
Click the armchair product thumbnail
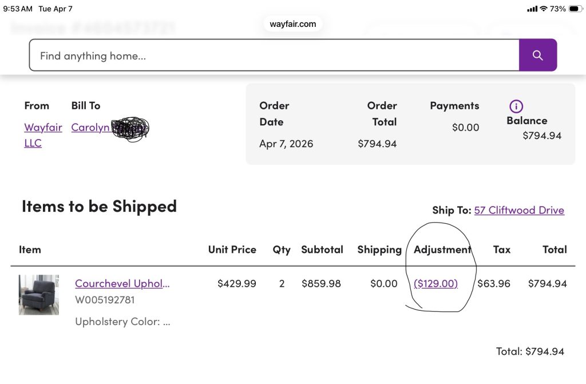(39, 295)
